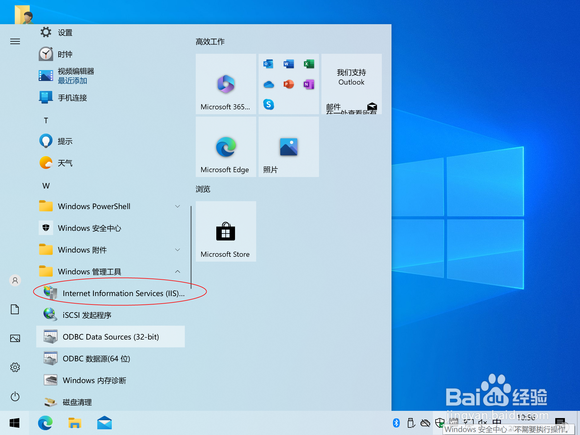
Task: Open Documents from Start sidebar
Action: (x=15, y=309)
